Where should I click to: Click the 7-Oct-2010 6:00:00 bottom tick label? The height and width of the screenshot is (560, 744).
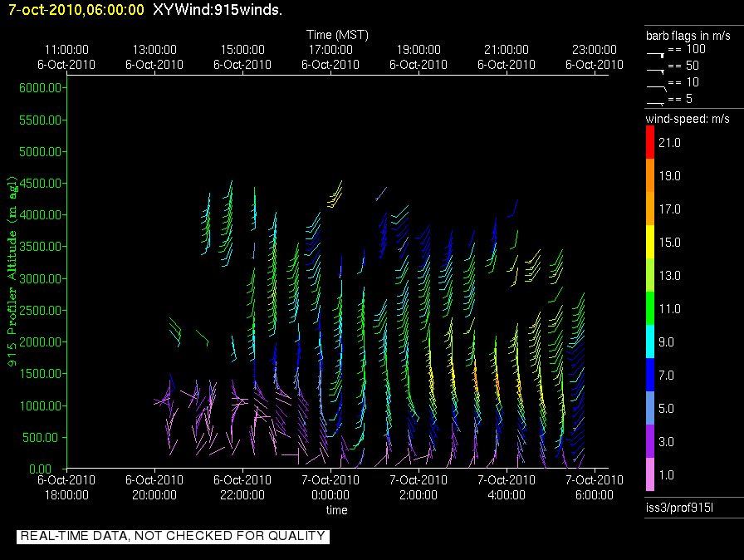(x=594, y=488)
